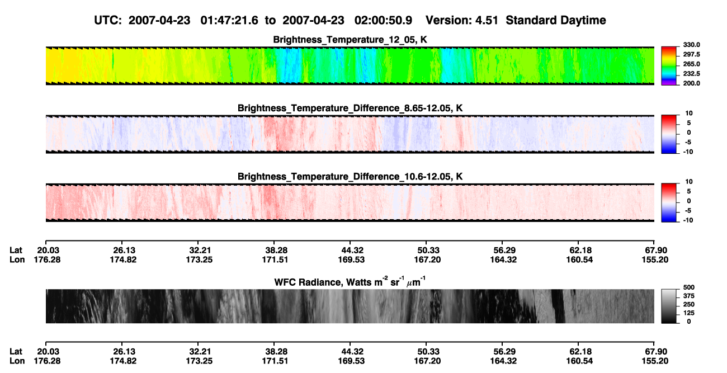Click the Brightness_Temperature_12_05 rainbow image strip
Viewport: 727px width, 373px height.
coord(350,65)
